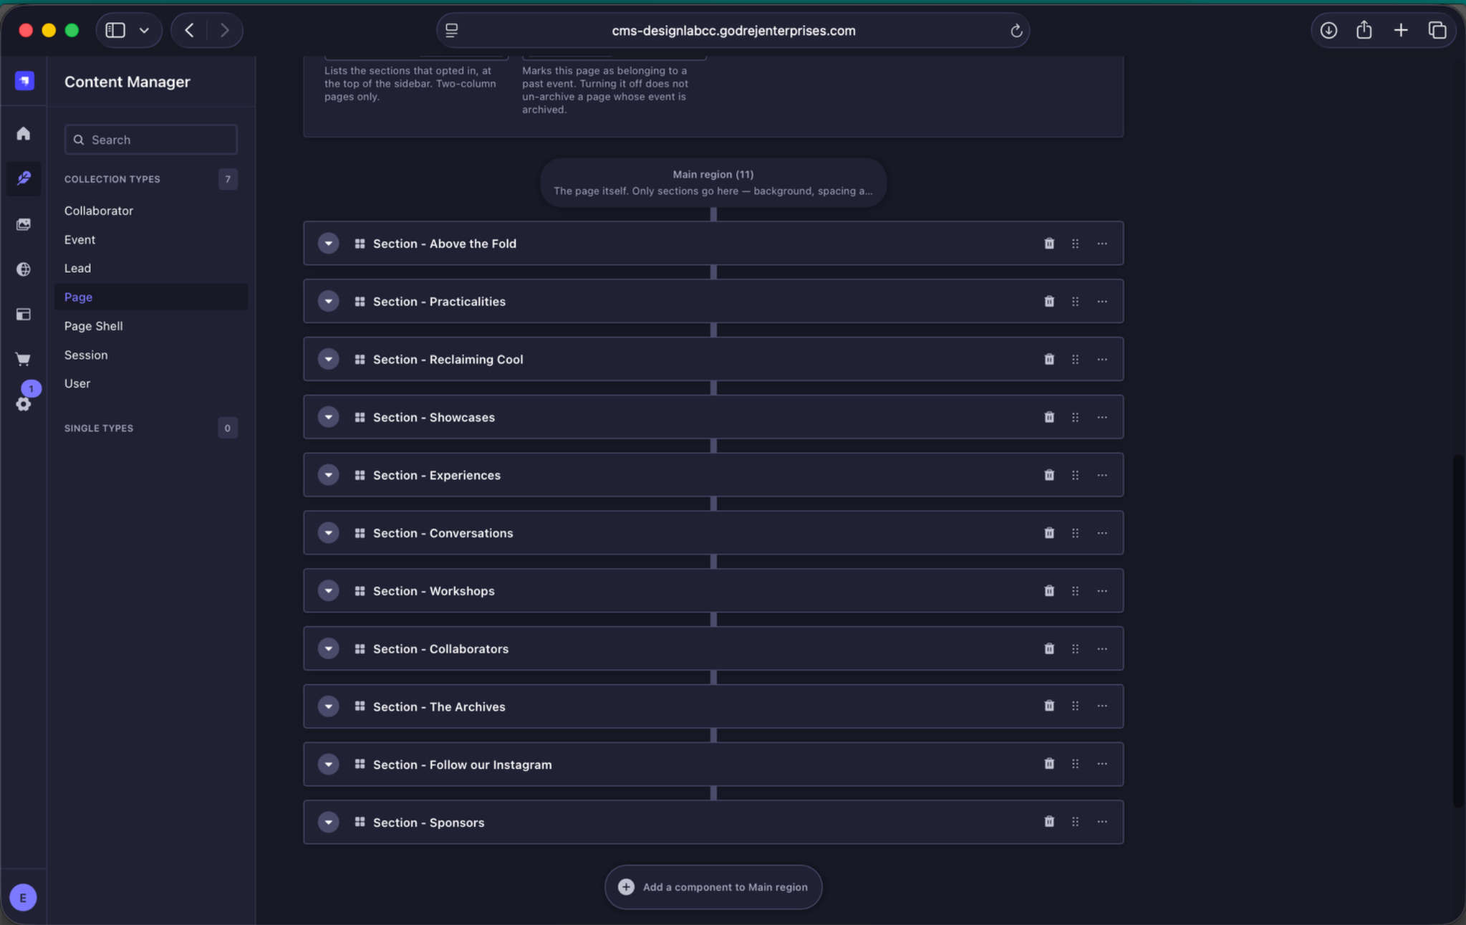1466x925 pixels.
Task: Open more options for Section - Reclaiming Cool
Action: (x=1102, y=360)
